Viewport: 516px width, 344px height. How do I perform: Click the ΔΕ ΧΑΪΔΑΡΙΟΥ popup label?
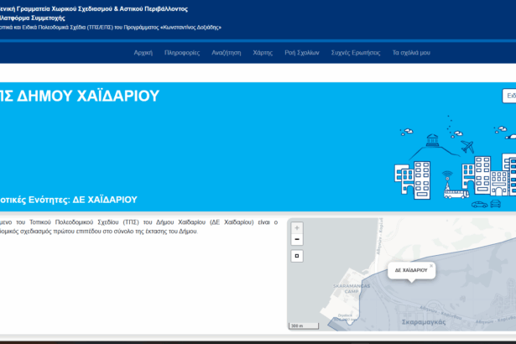click(x=410, y=271)
